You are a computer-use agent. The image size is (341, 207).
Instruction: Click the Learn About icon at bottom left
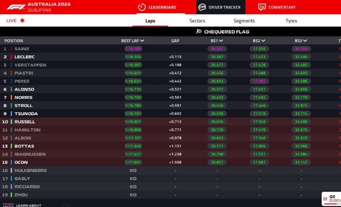[8, 205]
